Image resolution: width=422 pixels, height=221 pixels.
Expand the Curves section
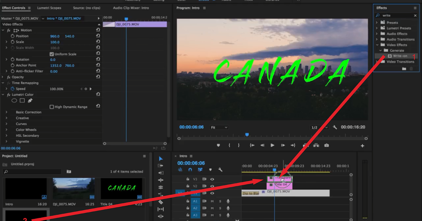click(x=6, y=124)
